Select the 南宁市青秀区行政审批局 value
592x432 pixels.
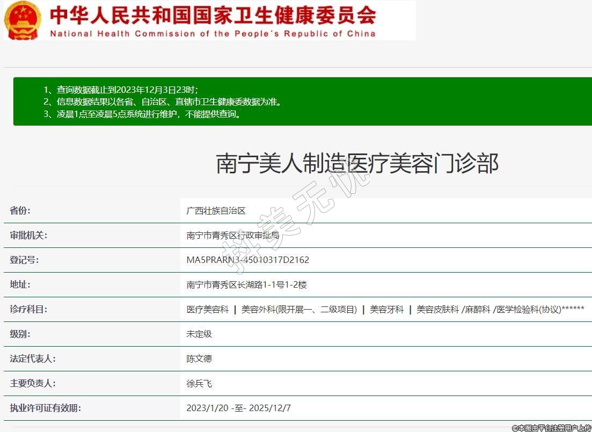(232, 235)
